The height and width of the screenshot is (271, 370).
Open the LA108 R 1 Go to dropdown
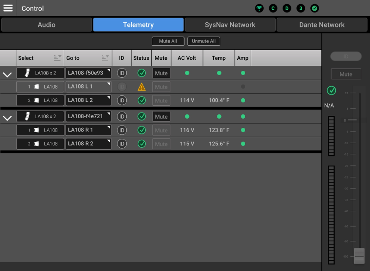[88, 130]
